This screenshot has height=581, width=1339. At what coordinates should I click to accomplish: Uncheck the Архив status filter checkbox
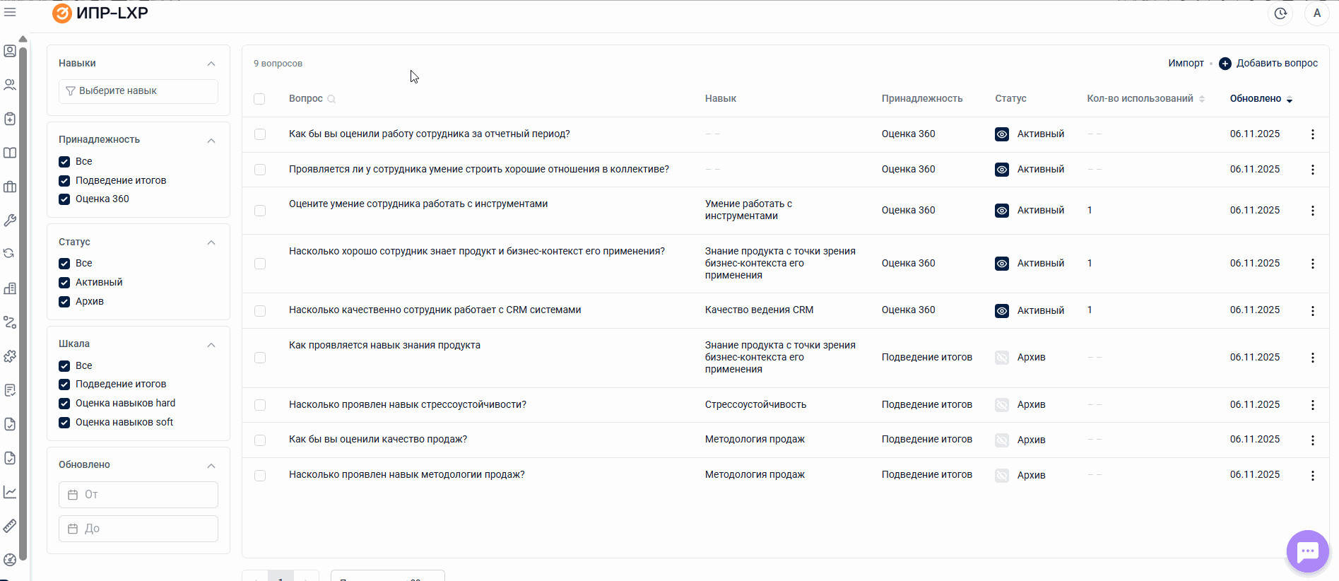(x=64, y=302)
